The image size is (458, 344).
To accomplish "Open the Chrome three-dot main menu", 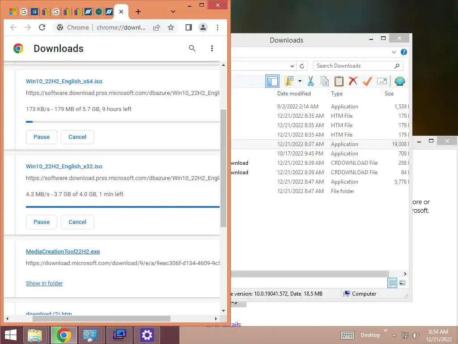I will [217, 27].
